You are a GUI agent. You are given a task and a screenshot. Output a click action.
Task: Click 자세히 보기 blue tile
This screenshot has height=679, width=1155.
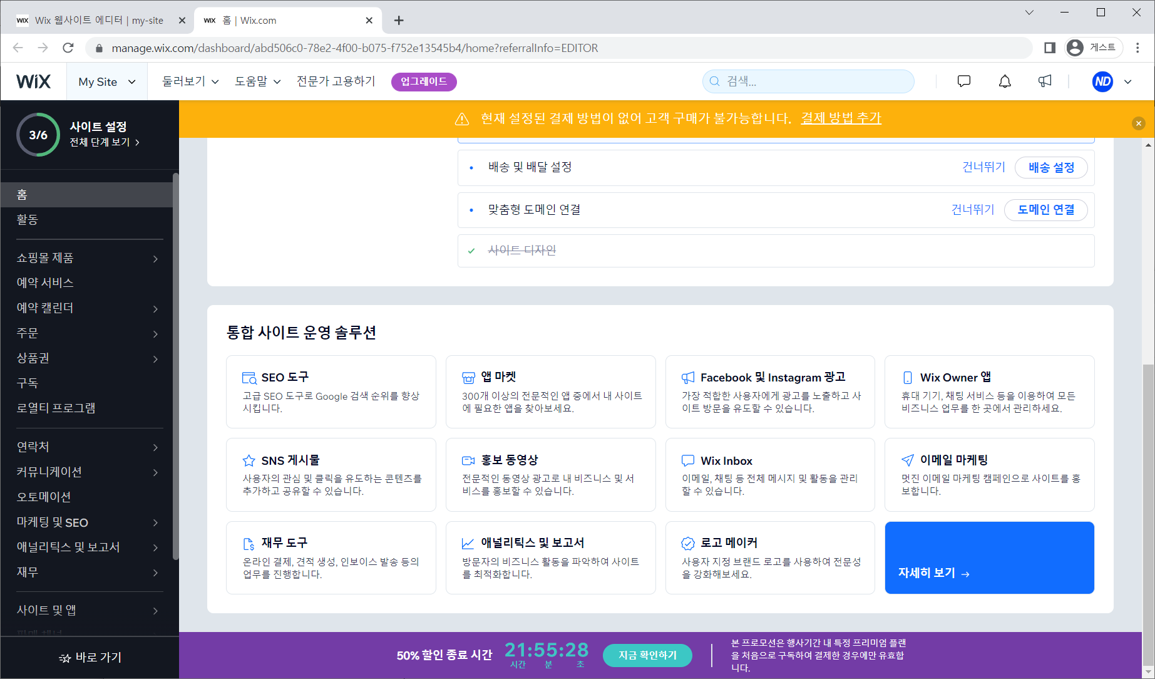(989, 557)
